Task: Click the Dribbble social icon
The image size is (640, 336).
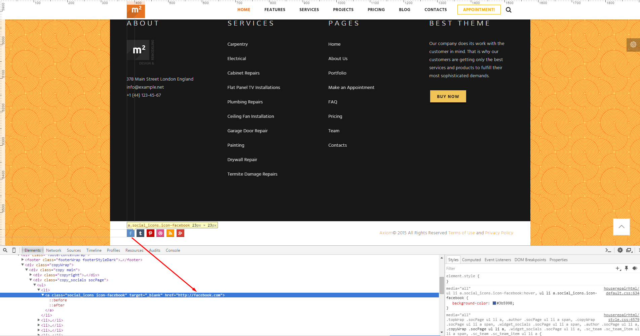Action: click(160, 233)
